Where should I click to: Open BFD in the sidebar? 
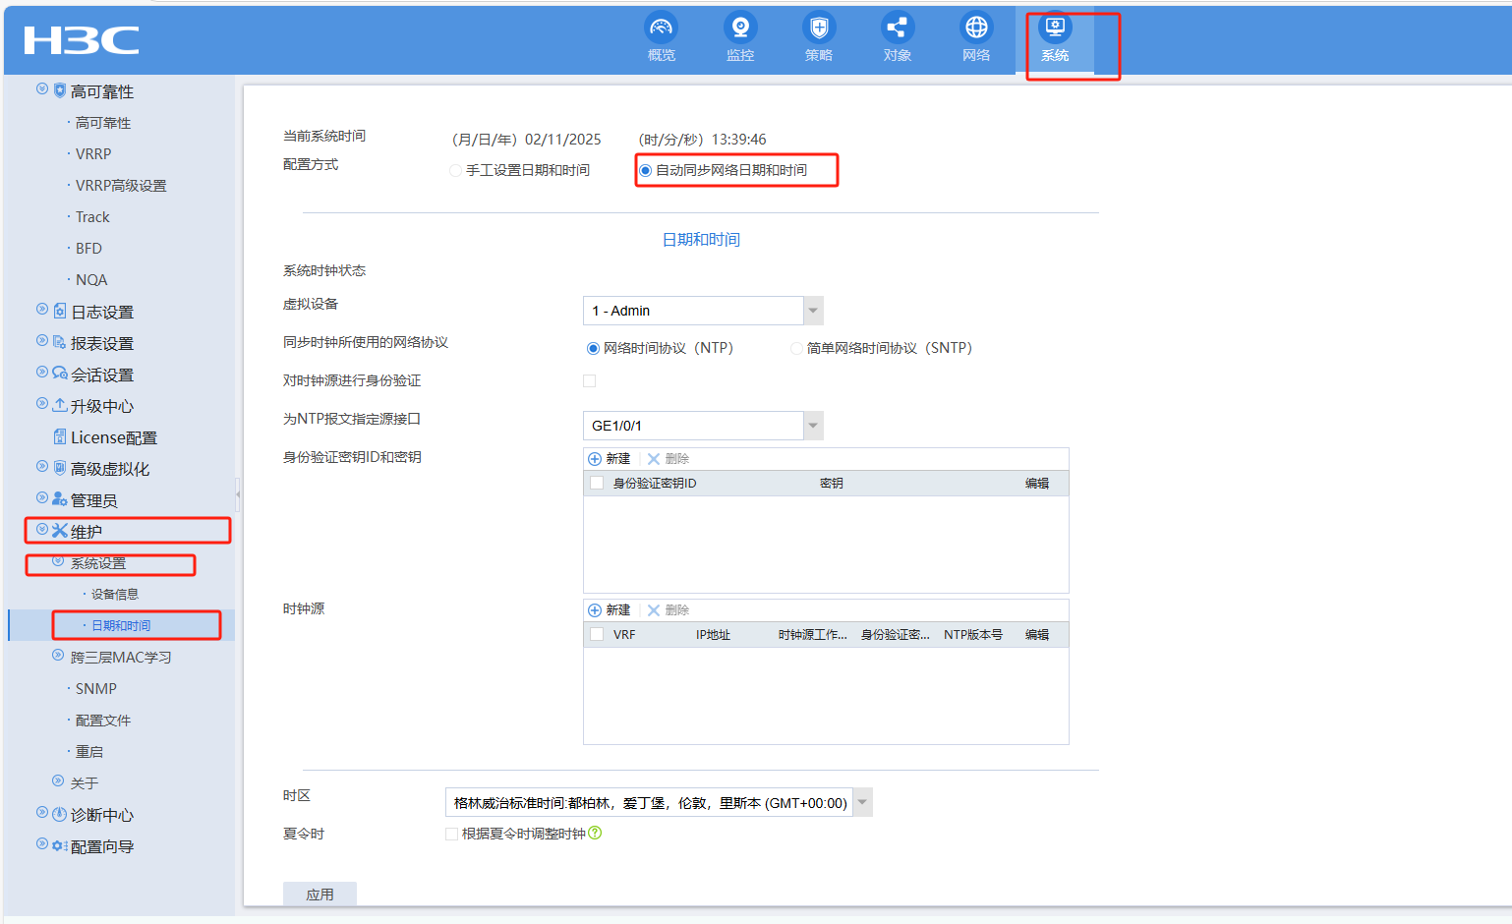coord(88,249)
